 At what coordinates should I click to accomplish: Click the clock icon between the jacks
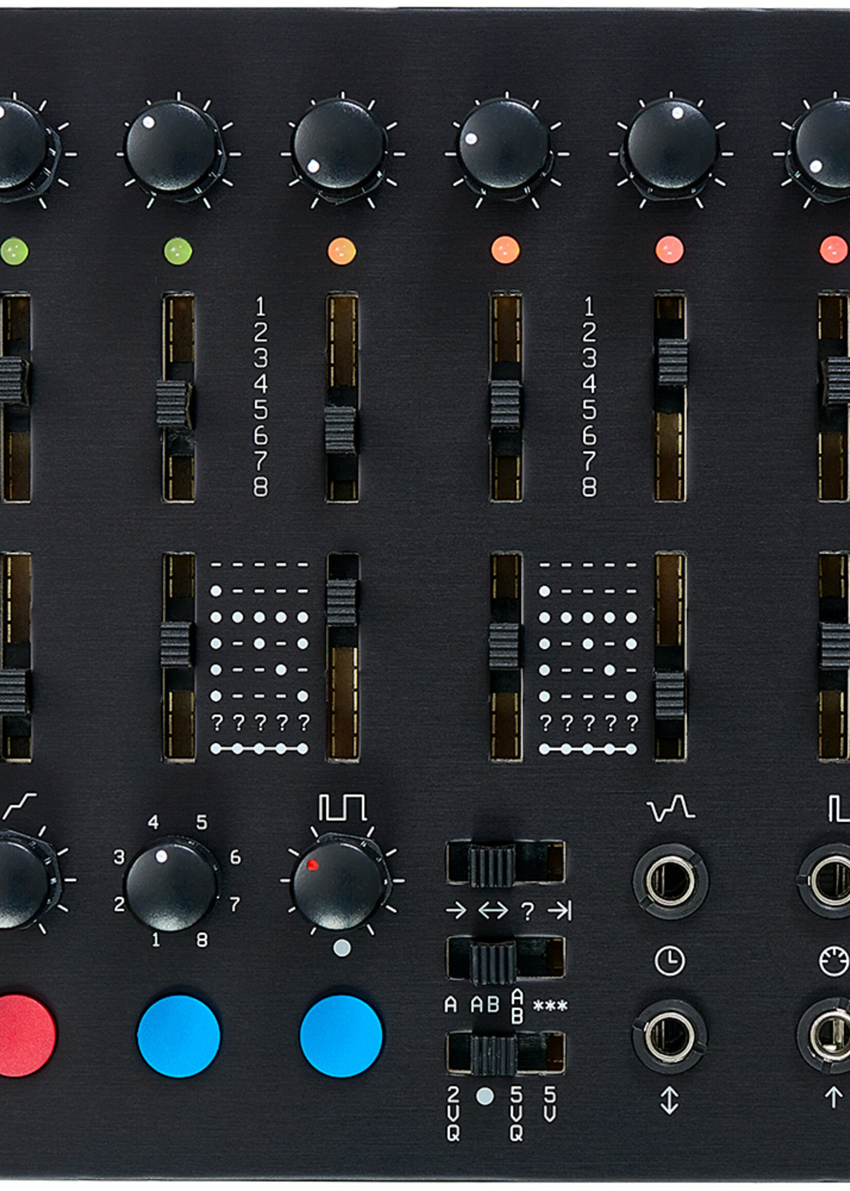pos(669,960)
